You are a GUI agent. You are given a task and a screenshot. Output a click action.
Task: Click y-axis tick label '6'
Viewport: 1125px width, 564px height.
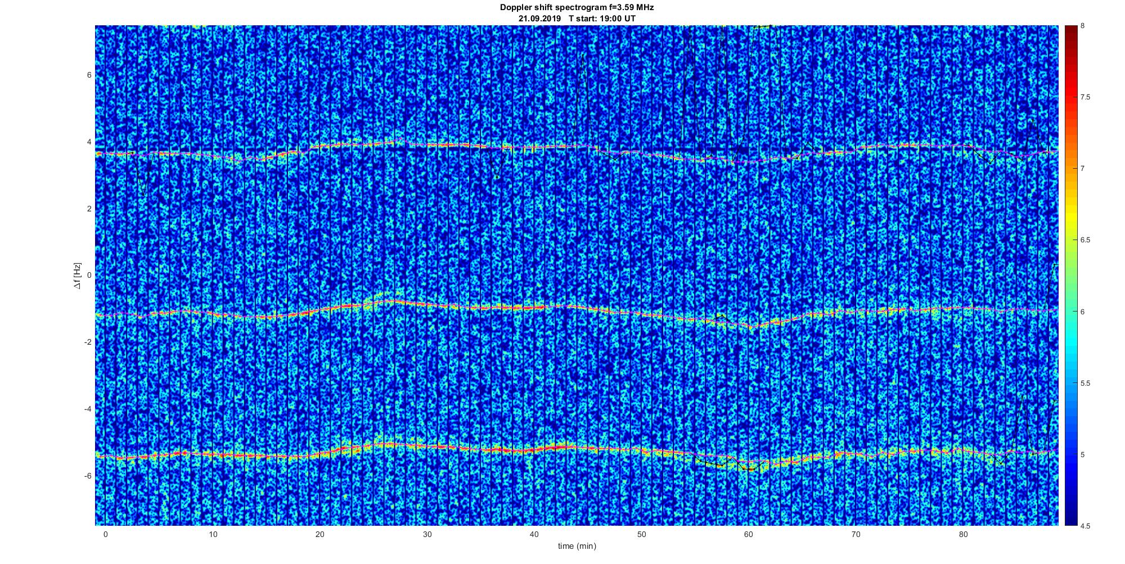(89, 75)
